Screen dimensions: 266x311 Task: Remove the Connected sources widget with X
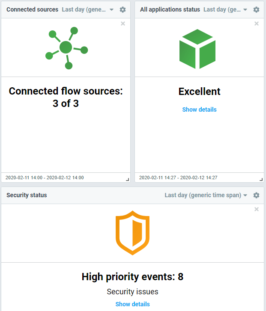[x=123, y=24]
